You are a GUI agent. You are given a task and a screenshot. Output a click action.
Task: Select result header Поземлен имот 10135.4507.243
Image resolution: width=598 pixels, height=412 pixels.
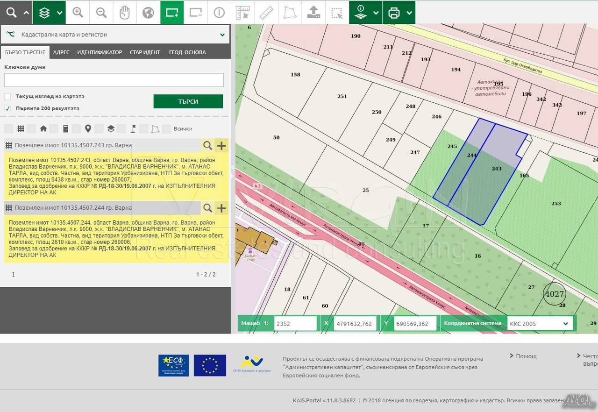[102, 145]
